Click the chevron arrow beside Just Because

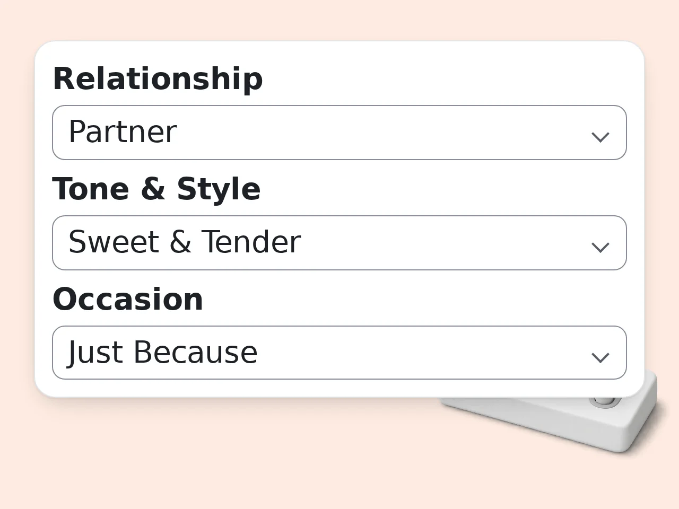[600, 358]
